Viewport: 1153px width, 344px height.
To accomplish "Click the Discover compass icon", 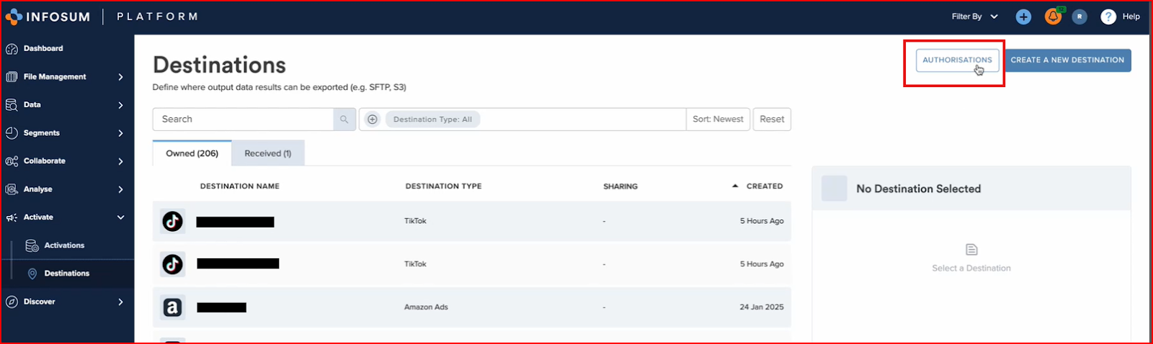I will pos(12,302).
